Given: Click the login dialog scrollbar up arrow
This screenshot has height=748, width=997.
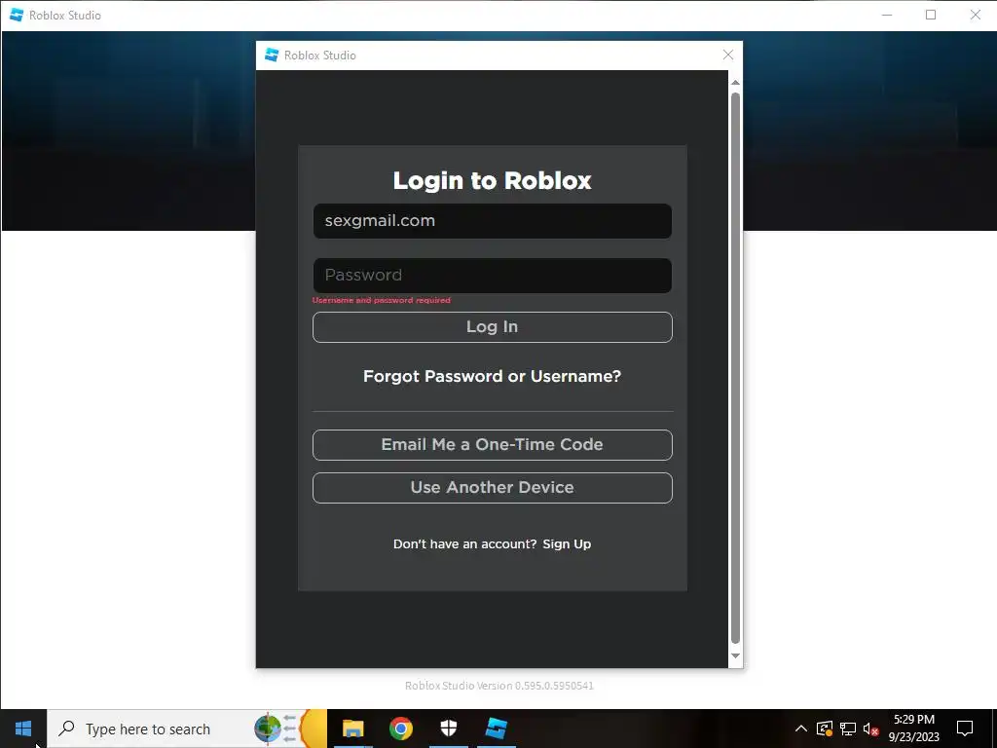Looking at the screenshot, I should pos(735,83).
